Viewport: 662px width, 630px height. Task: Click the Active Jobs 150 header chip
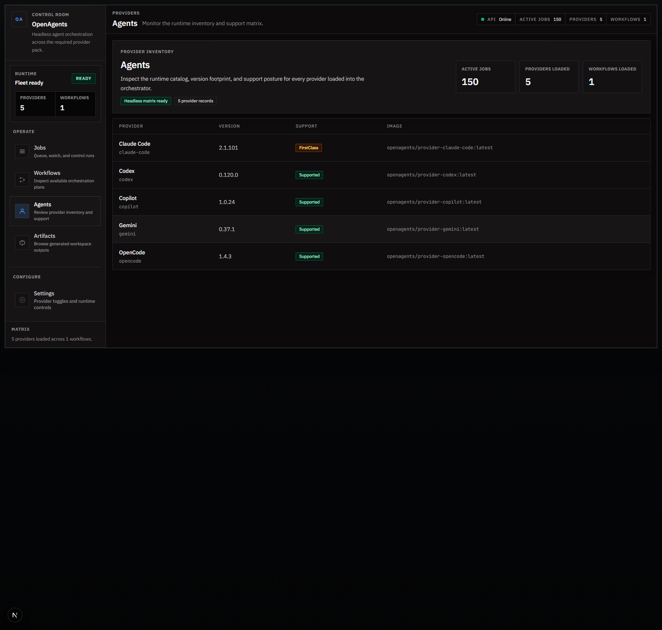click(x=540, y=19)
